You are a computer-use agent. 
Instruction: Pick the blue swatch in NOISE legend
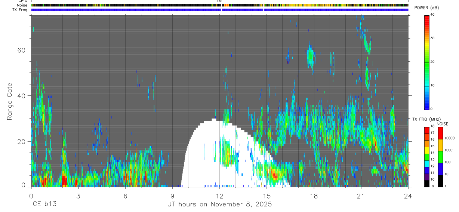pyautogui.click(x=440, y=169)
